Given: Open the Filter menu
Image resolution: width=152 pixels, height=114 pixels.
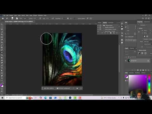Looking at the screenshot, I should click(27, 16).
